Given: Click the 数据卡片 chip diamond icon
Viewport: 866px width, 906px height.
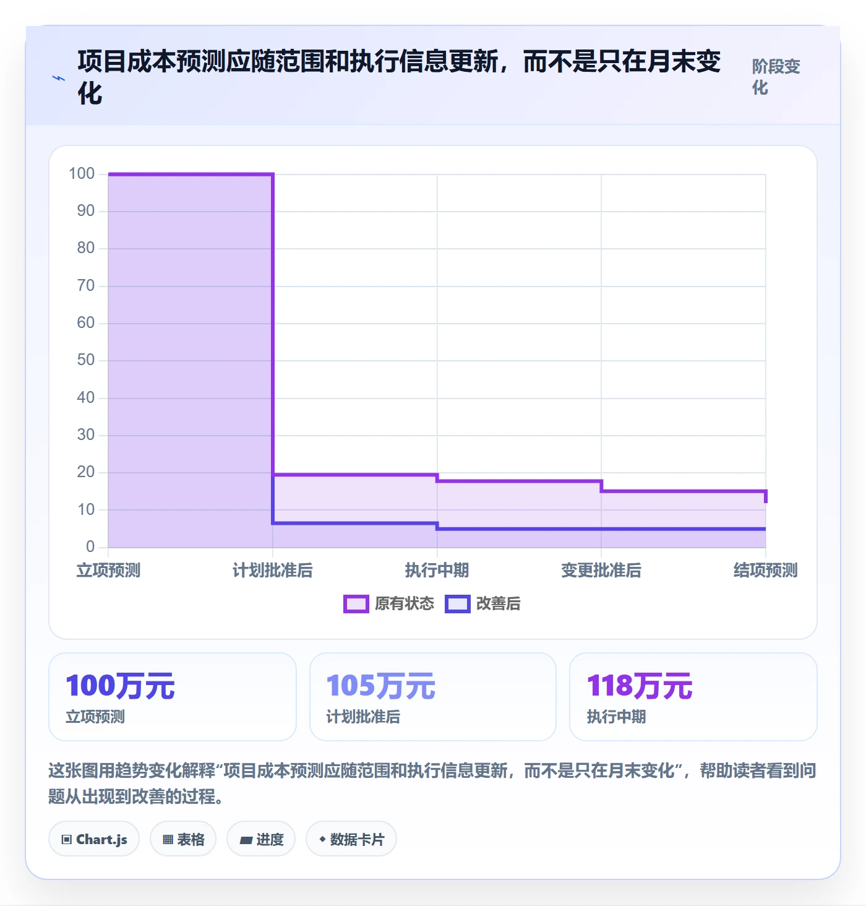Looking at the screenshot, I should (x=322, y=839).
